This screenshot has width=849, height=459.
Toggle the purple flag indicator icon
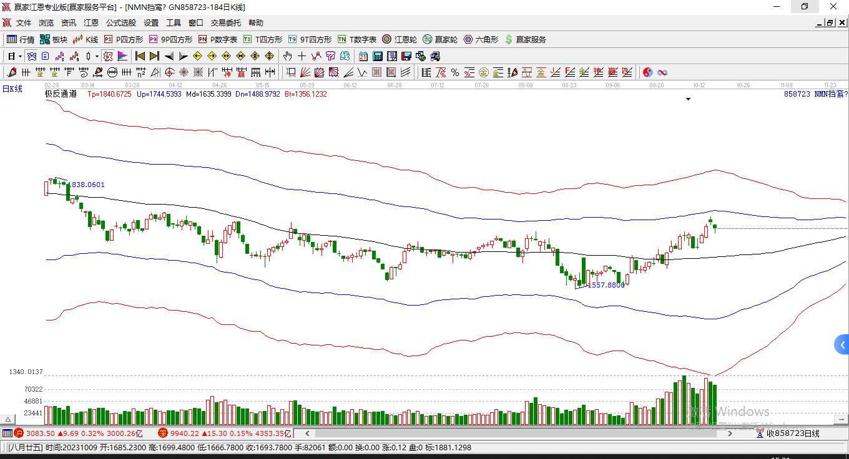coord(122,56)
